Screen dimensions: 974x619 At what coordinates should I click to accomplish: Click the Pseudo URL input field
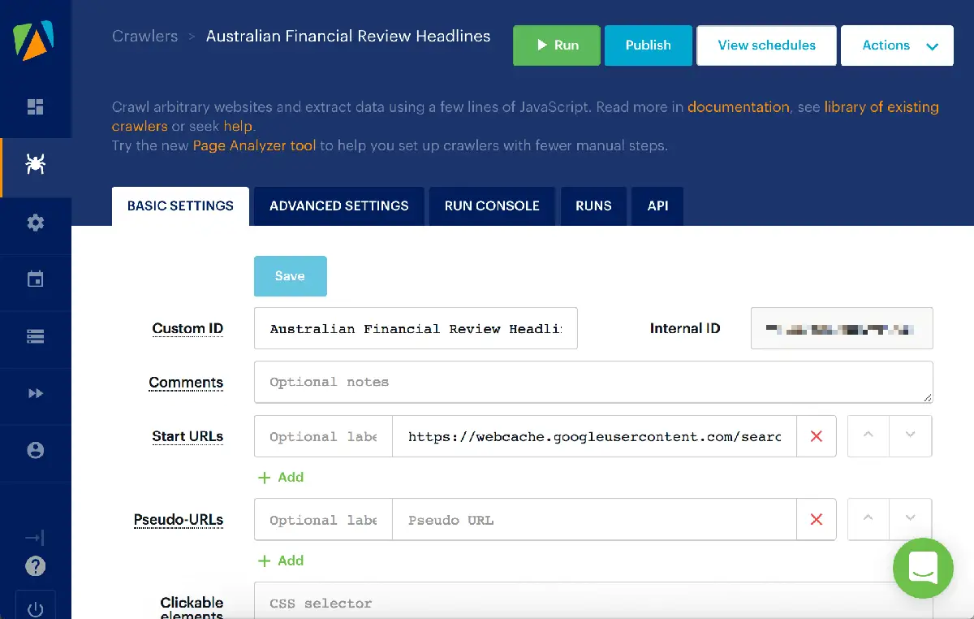[594, 520]
